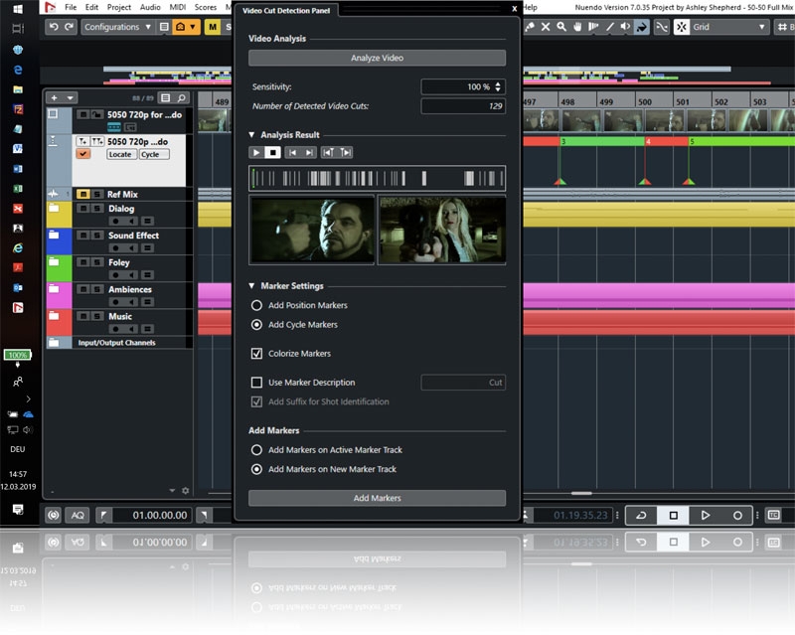Click the Undo arrow in toolbar
Viewport: 795px width, 635px height.
[x=54, y=27]
